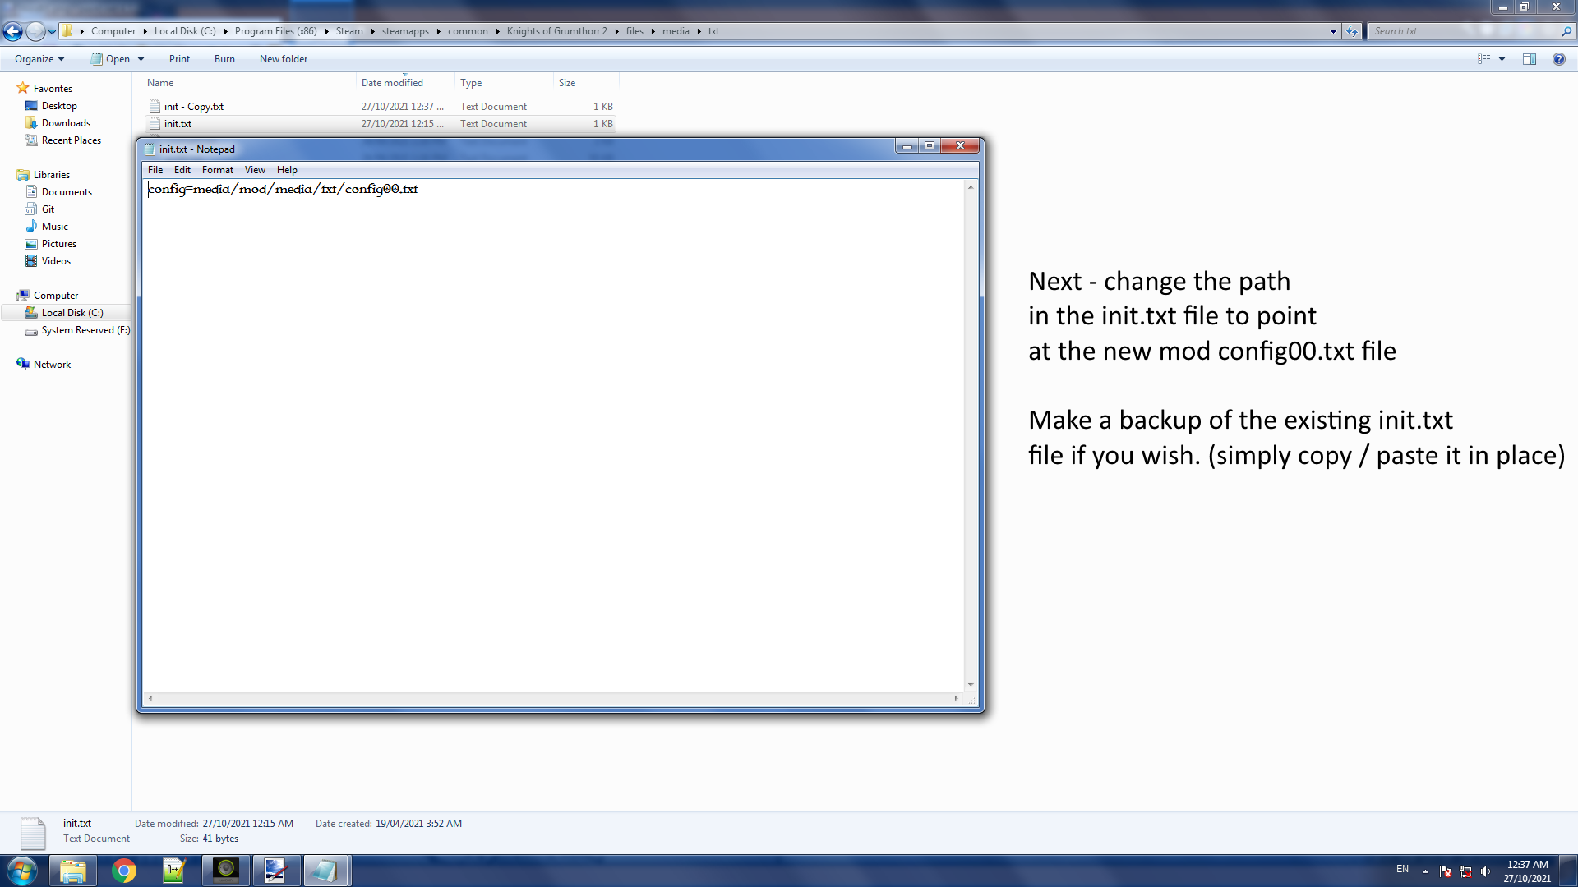
Task: Open Notepad View menu
Action: [255, 170]
